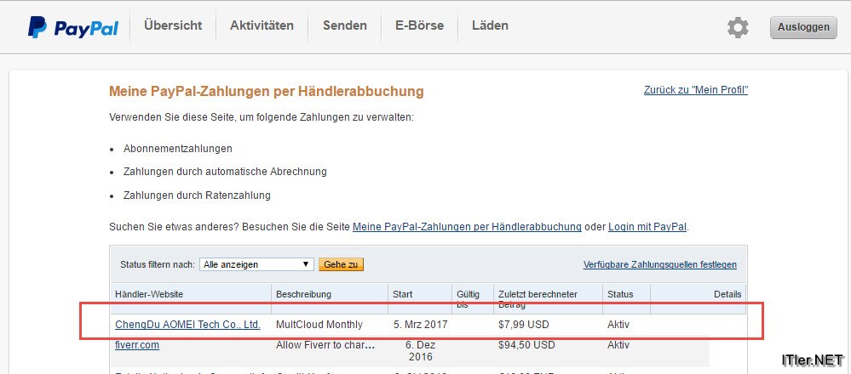This screenshot has width=851, height=374.
Task: Open the ChengDu AOMEI Tech Co., Ltd. merchant link
Action: (x=187, y=325)
